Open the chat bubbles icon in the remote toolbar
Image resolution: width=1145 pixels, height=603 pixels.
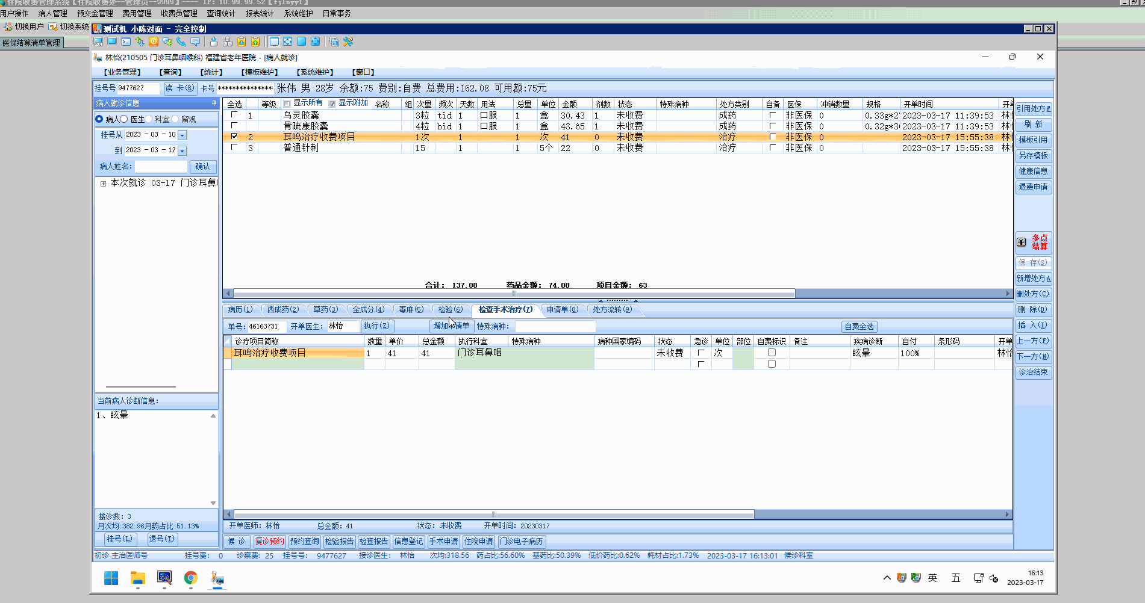pos(167,42)
